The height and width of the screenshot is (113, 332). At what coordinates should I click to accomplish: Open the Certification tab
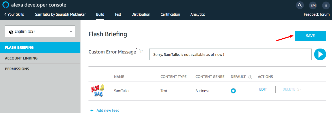click(x=170, y=14)
